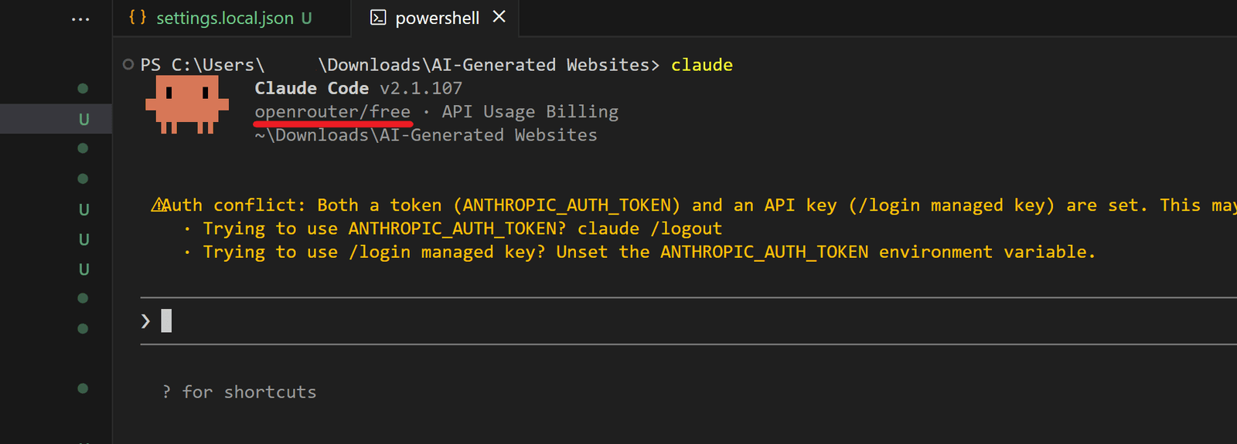Image resolution: width=1237 pixels, height=444 pixels.
Task: Focus the Claude prompt input field
Action: pos(618,320)
